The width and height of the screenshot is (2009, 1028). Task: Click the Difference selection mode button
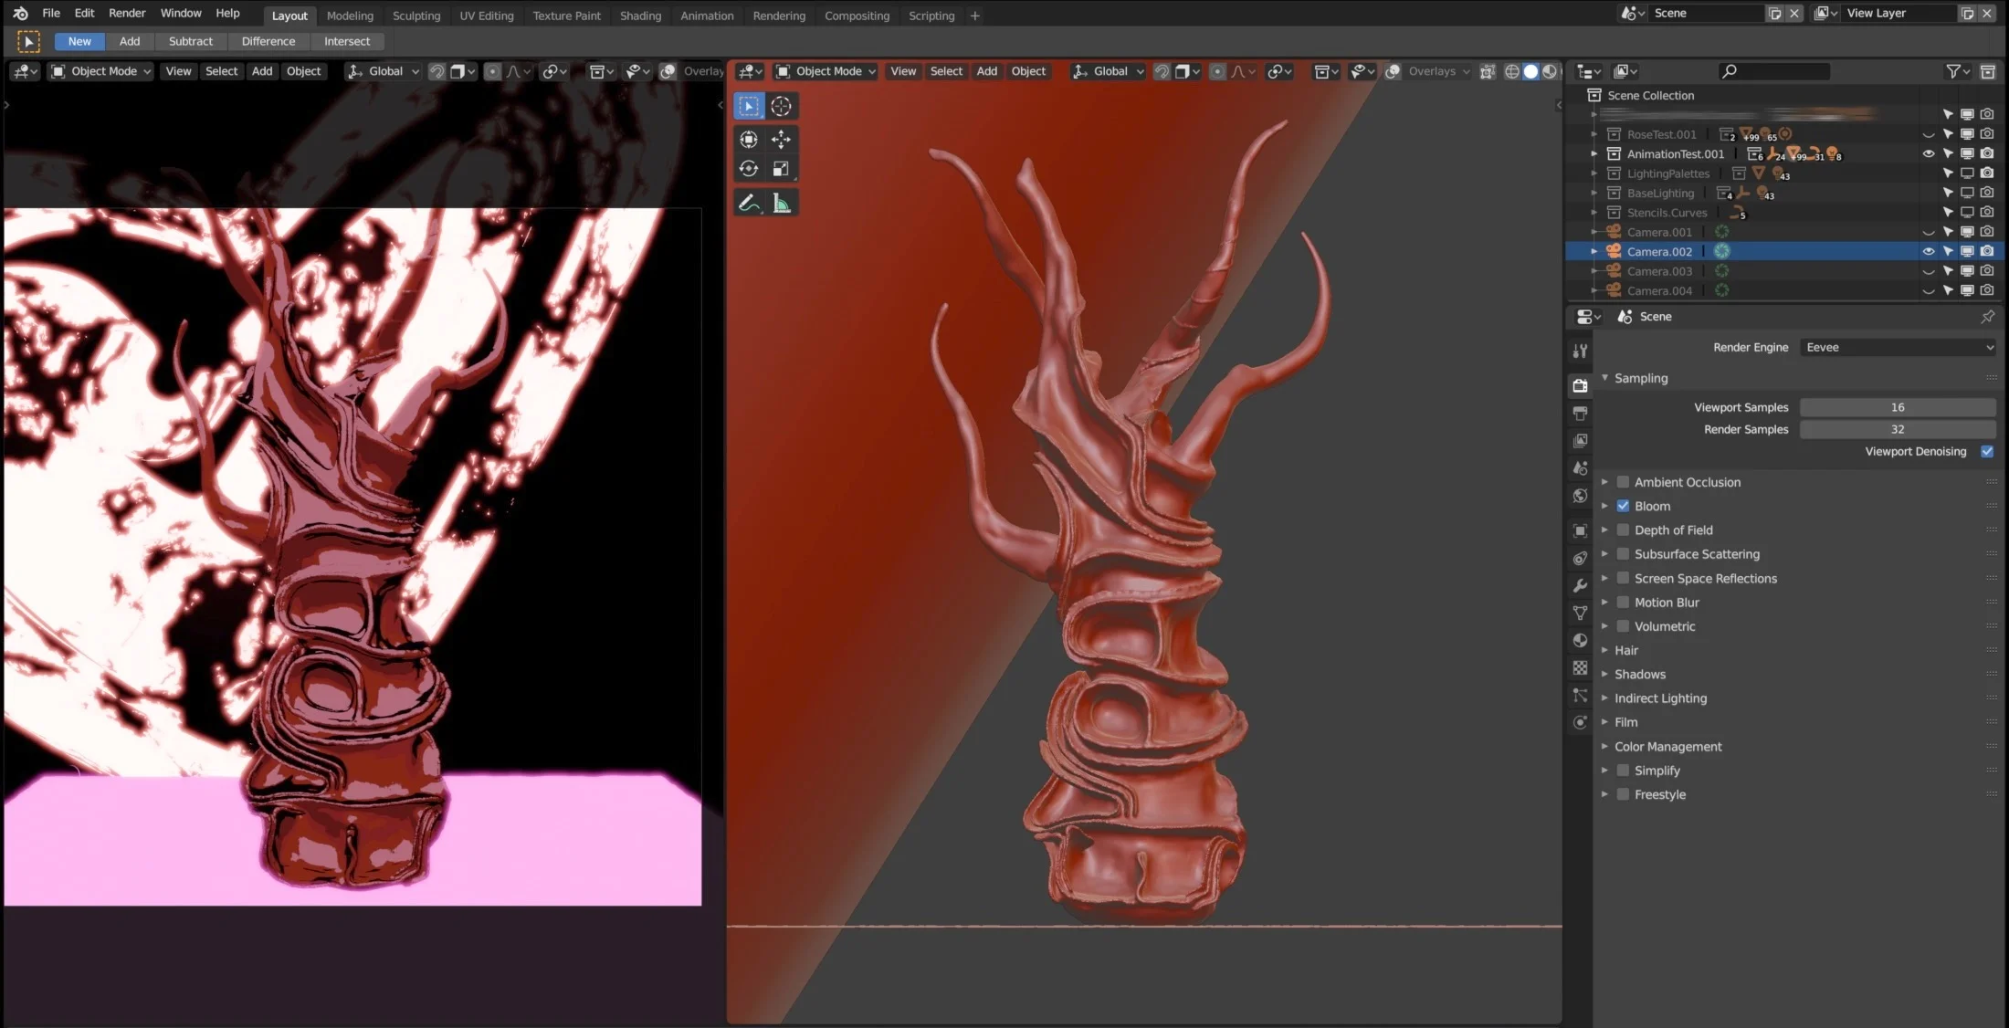[268, 41]
